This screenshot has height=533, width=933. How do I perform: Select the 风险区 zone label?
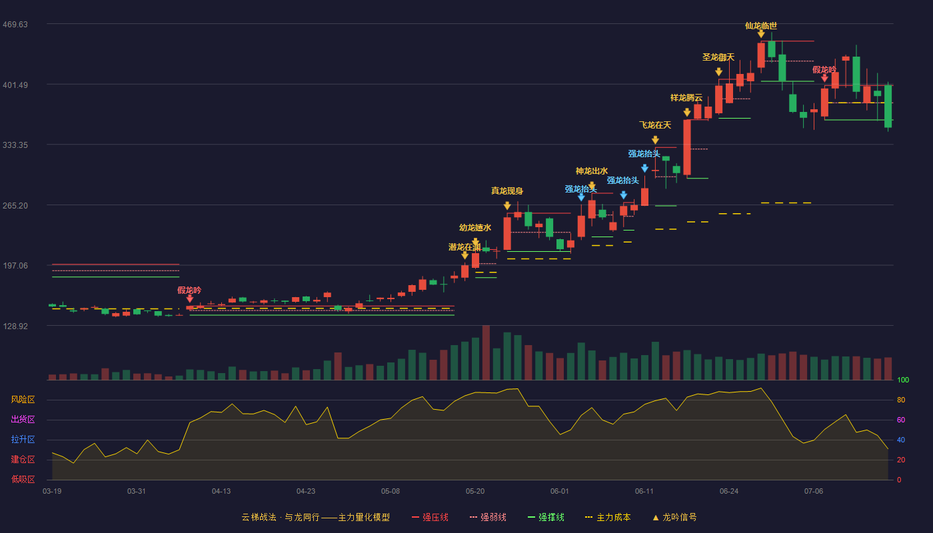(x=23, y=400)
